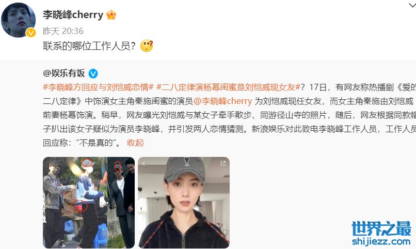416x249 pixels.
Task: Click the @李晓峰cherry mention in the text
Action: (222, 101)
